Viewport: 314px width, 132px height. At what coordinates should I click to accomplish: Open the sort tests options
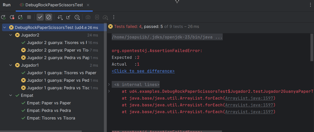point(60,17)
